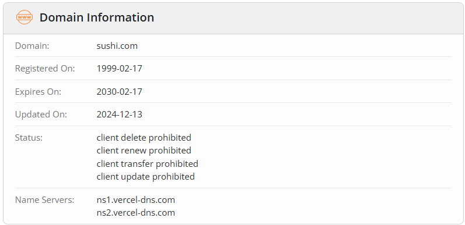Select the 2024-12-13 updated date
The image size is (465, 225).
120,115
